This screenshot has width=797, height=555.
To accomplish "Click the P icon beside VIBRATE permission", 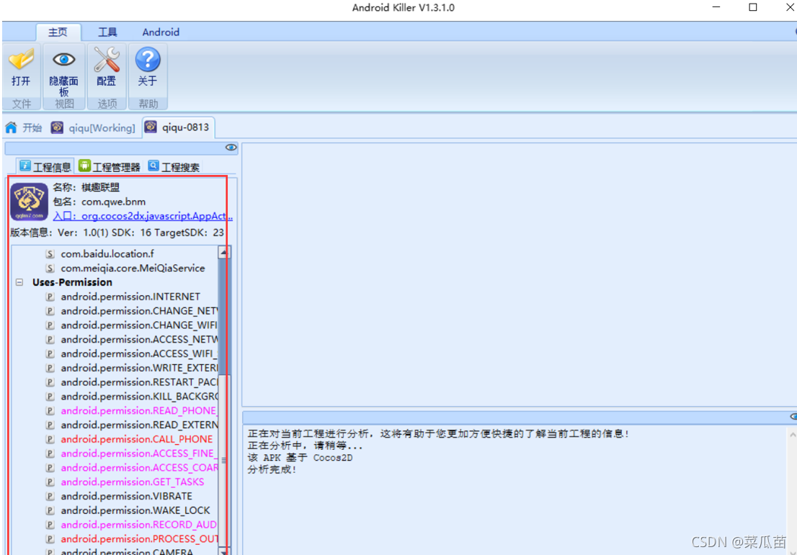I will pos(50,495).
